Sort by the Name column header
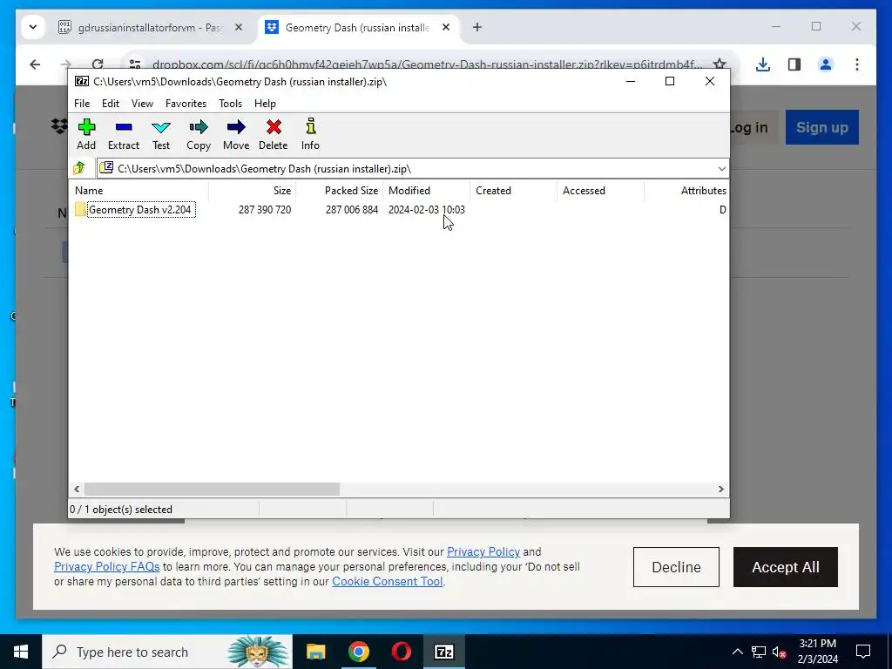The width and height of the screenshot is (892, 669). pyautogui.click(x=139, y=191)
